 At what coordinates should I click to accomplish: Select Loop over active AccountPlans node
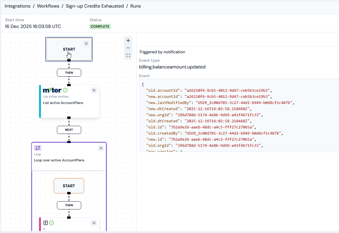pyautogui.click(x=69, y=157)
